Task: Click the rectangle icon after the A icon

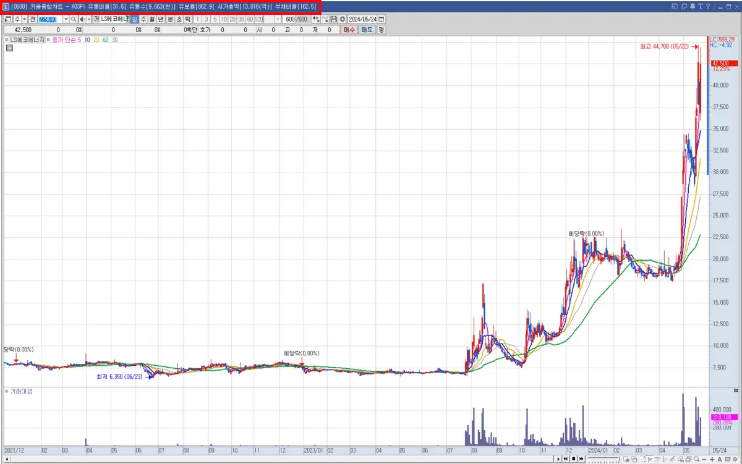Action: point(727,460)
